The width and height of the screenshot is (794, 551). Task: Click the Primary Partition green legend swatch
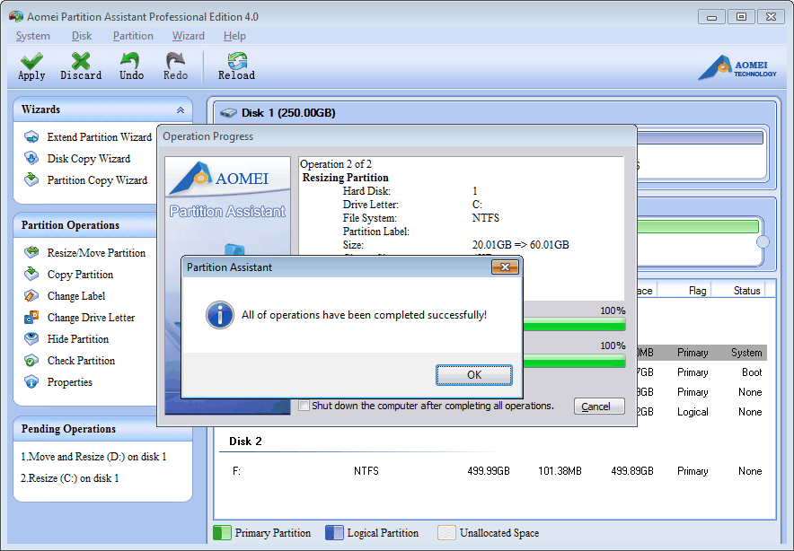222,533
